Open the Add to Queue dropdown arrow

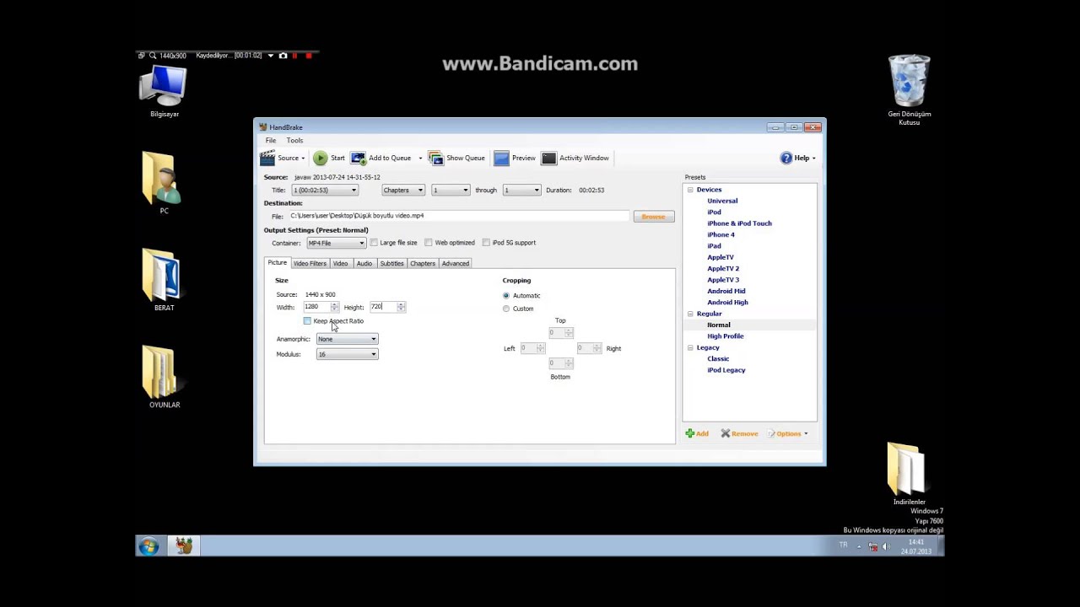pyautogui.click(x=420, y=158)
